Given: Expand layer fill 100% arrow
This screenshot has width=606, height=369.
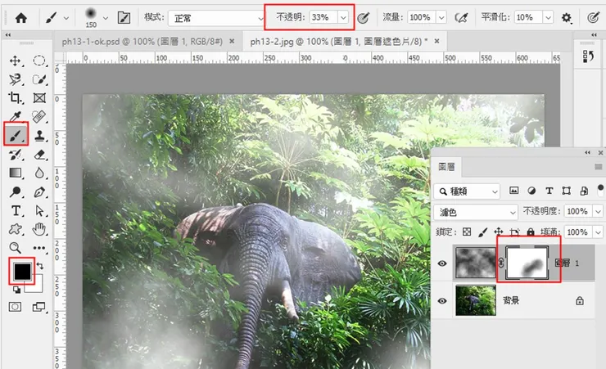Looking at the screenshot, I should pos(598,232).
